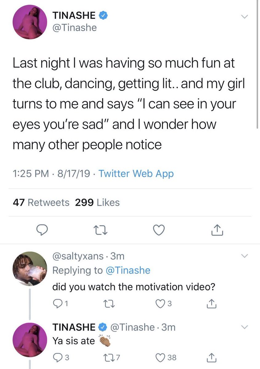This screenshot has width=260, height=369.
Task: Open chevron menu on Tinashe's reply
Action: [x=244, y=327]
